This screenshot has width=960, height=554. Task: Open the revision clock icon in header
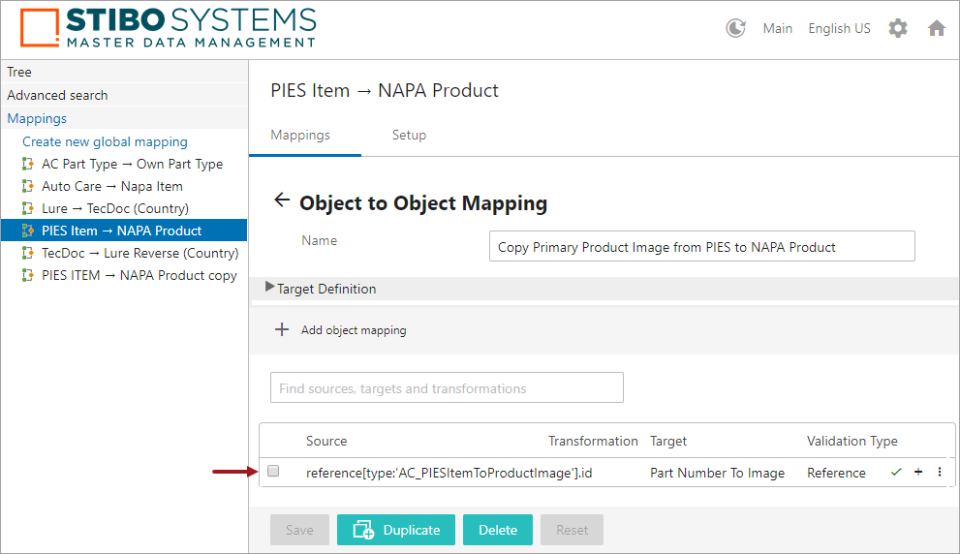pyautogui.click(x=735, y=28)
